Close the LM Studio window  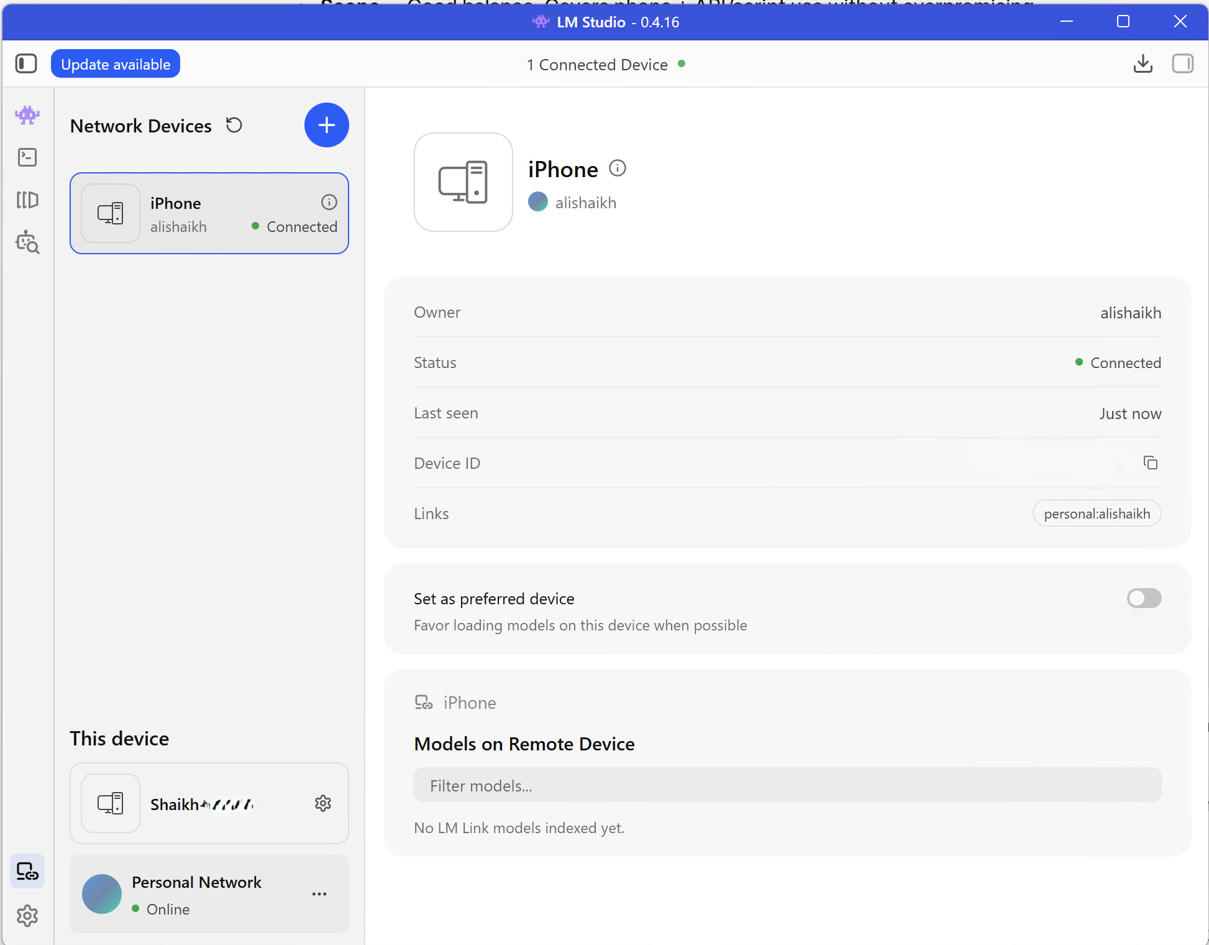1180,22
